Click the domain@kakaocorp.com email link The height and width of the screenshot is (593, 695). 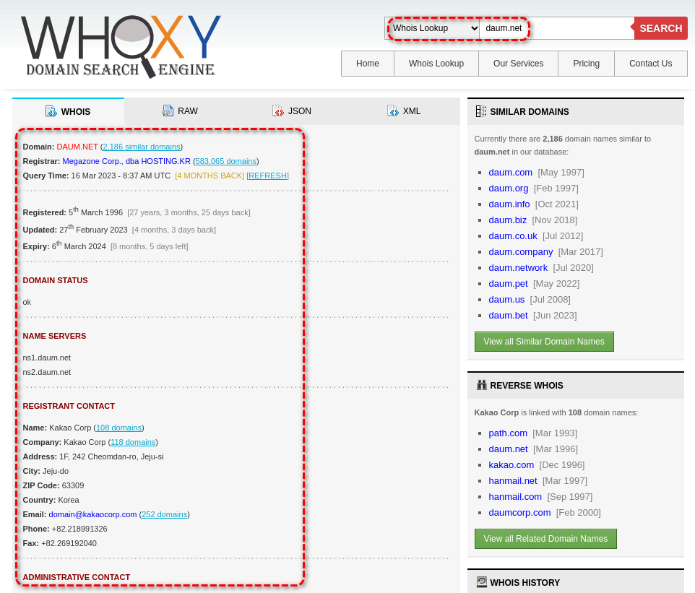[92, 514]
